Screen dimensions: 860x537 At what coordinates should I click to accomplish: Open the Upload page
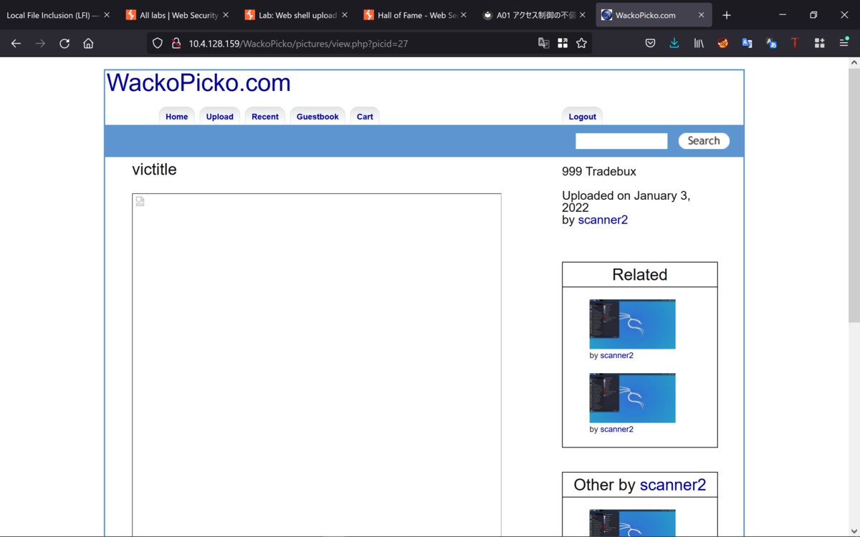220,117
